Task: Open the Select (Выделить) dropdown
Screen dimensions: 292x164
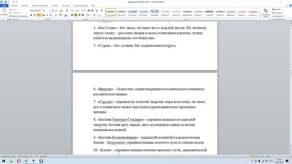Action: pos(278,16)
